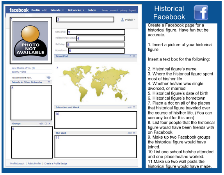Expand the Profile dropdown at right
The image size is (224, 175).
[135, 20]
